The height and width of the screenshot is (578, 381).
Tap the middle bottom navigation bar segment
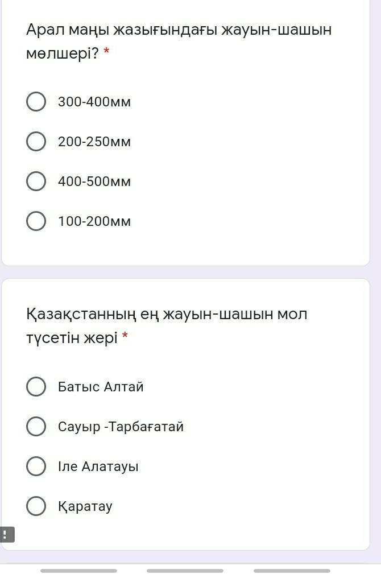(185, 571)
